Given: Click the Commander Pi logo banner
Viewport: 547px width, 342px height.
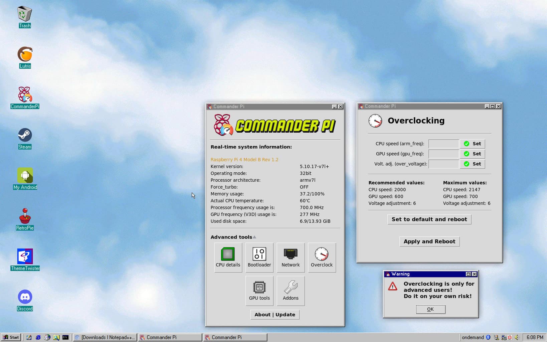Looking at the screenshot, I should [275, 125].
